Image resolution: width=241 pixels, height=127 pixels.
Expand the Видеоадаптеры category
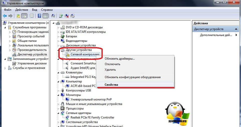59,41
